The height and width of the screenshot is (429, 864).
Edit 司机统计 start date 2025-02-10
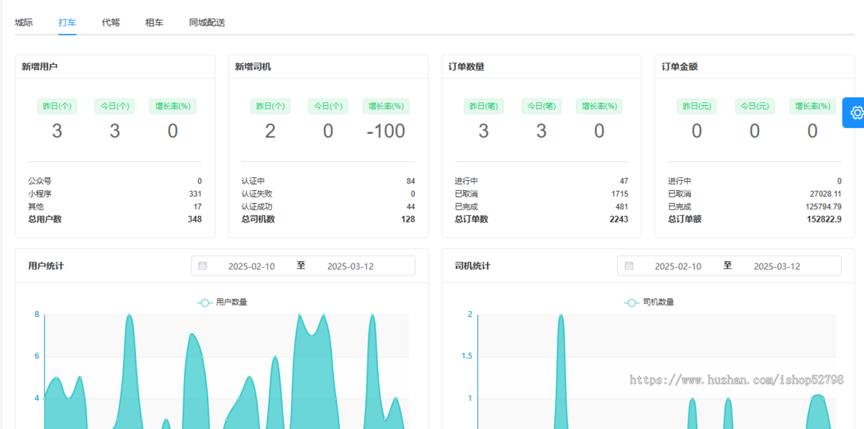(678, 266)
